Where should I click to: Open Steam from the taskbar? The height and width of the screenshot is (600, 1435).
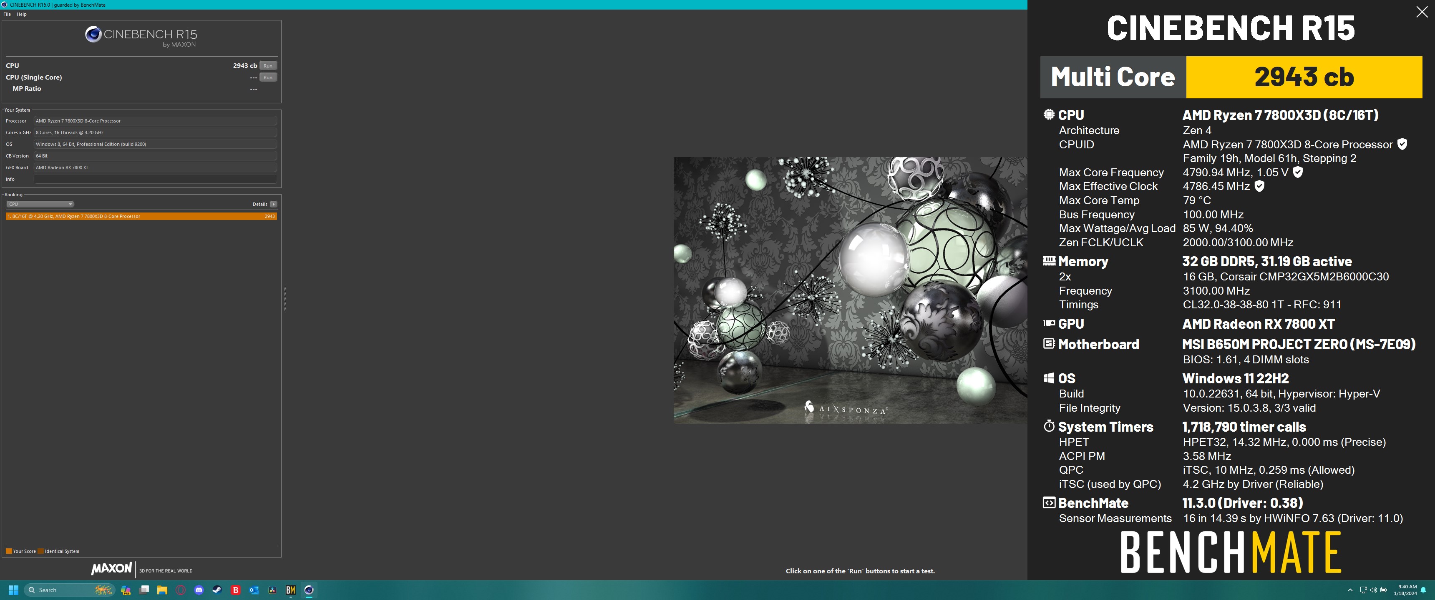[217, 590]
